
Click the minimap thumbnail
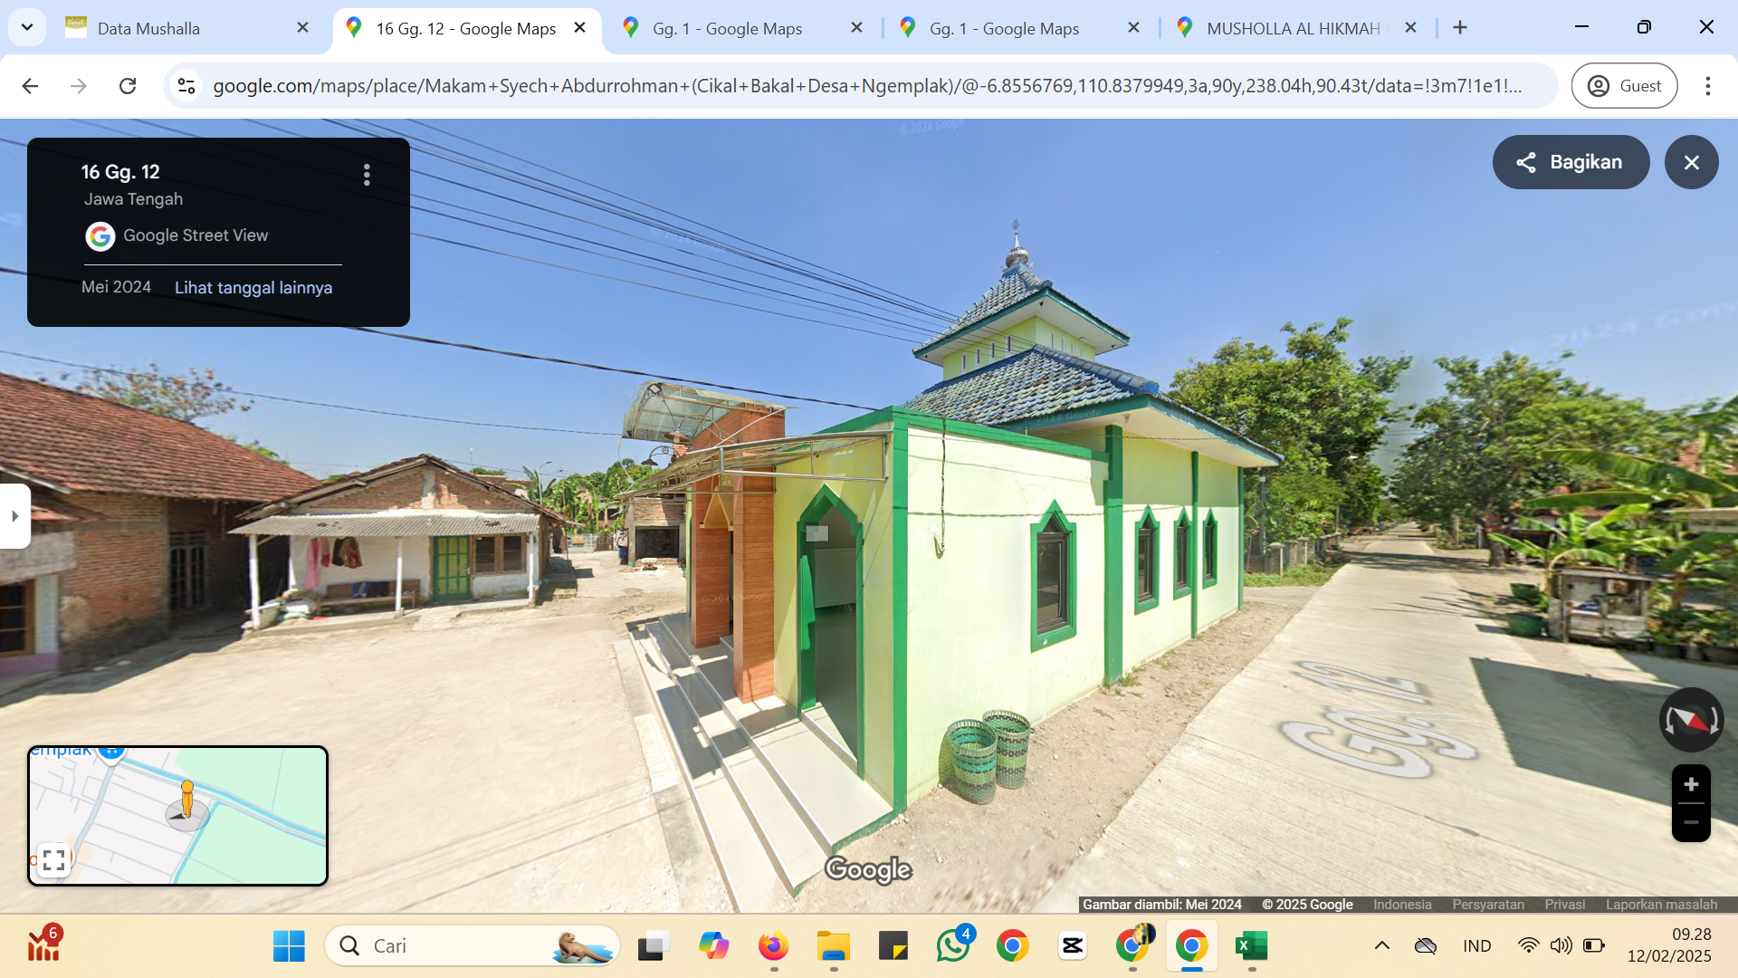tap(177, 816)
